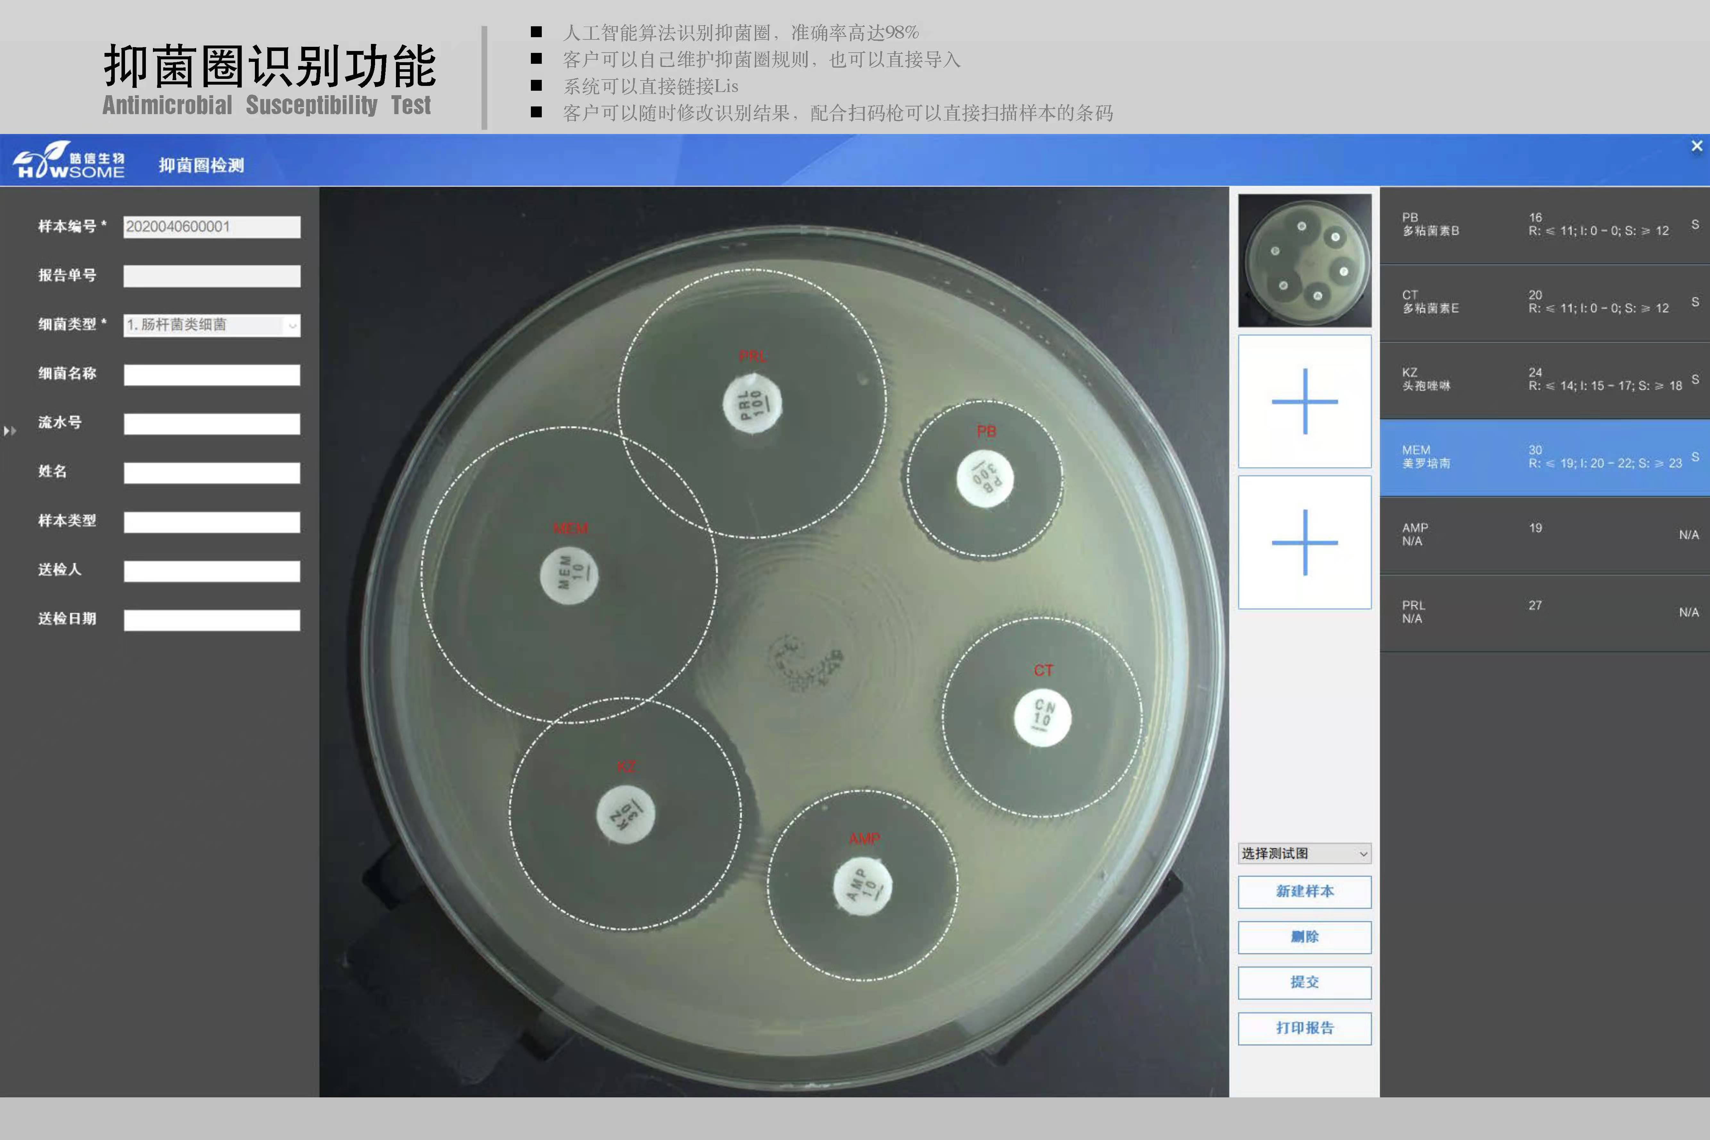Select the PRL result row

pos(1545,613)
